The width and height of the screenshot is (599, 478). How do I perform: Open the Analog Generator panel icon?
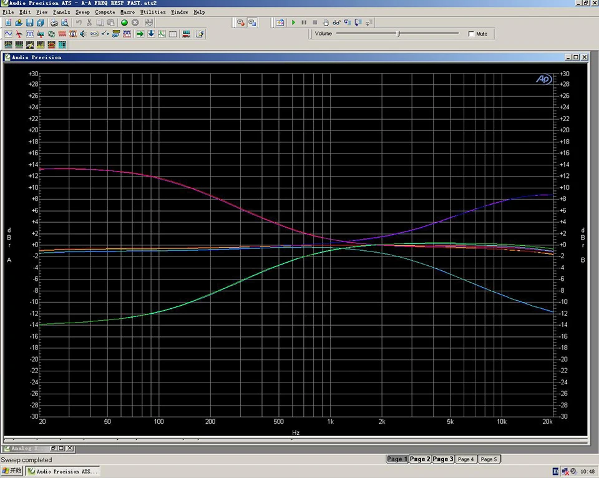click(8, 34)
